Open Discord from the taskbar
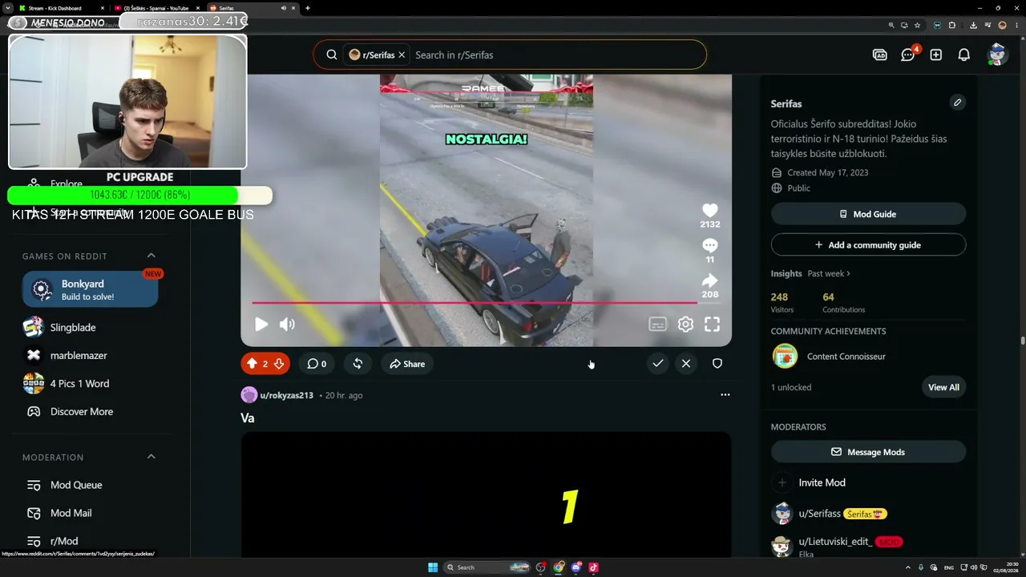 click(x=576, y=567)
